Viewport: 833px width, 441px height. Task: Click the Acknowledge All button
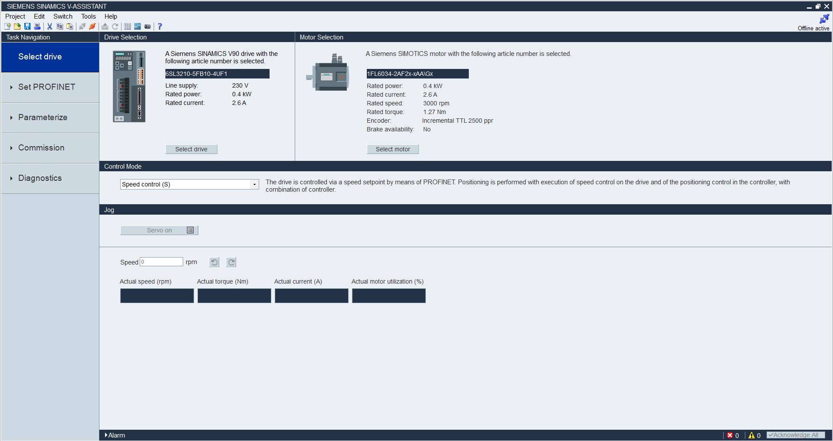tap(796, 435)
